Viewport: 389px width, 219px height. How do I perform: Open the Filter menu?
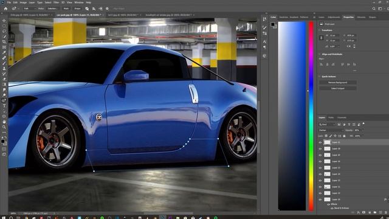(x=56, y=2)
